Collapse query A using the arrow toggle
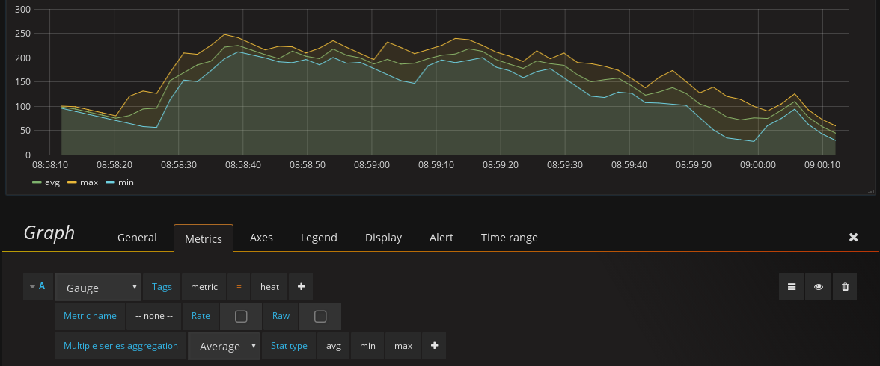The image size is (880, 366). tap(33, 286)
